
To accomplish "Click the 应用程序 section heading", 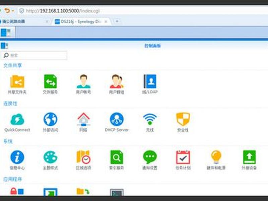I will click(13, 179).
